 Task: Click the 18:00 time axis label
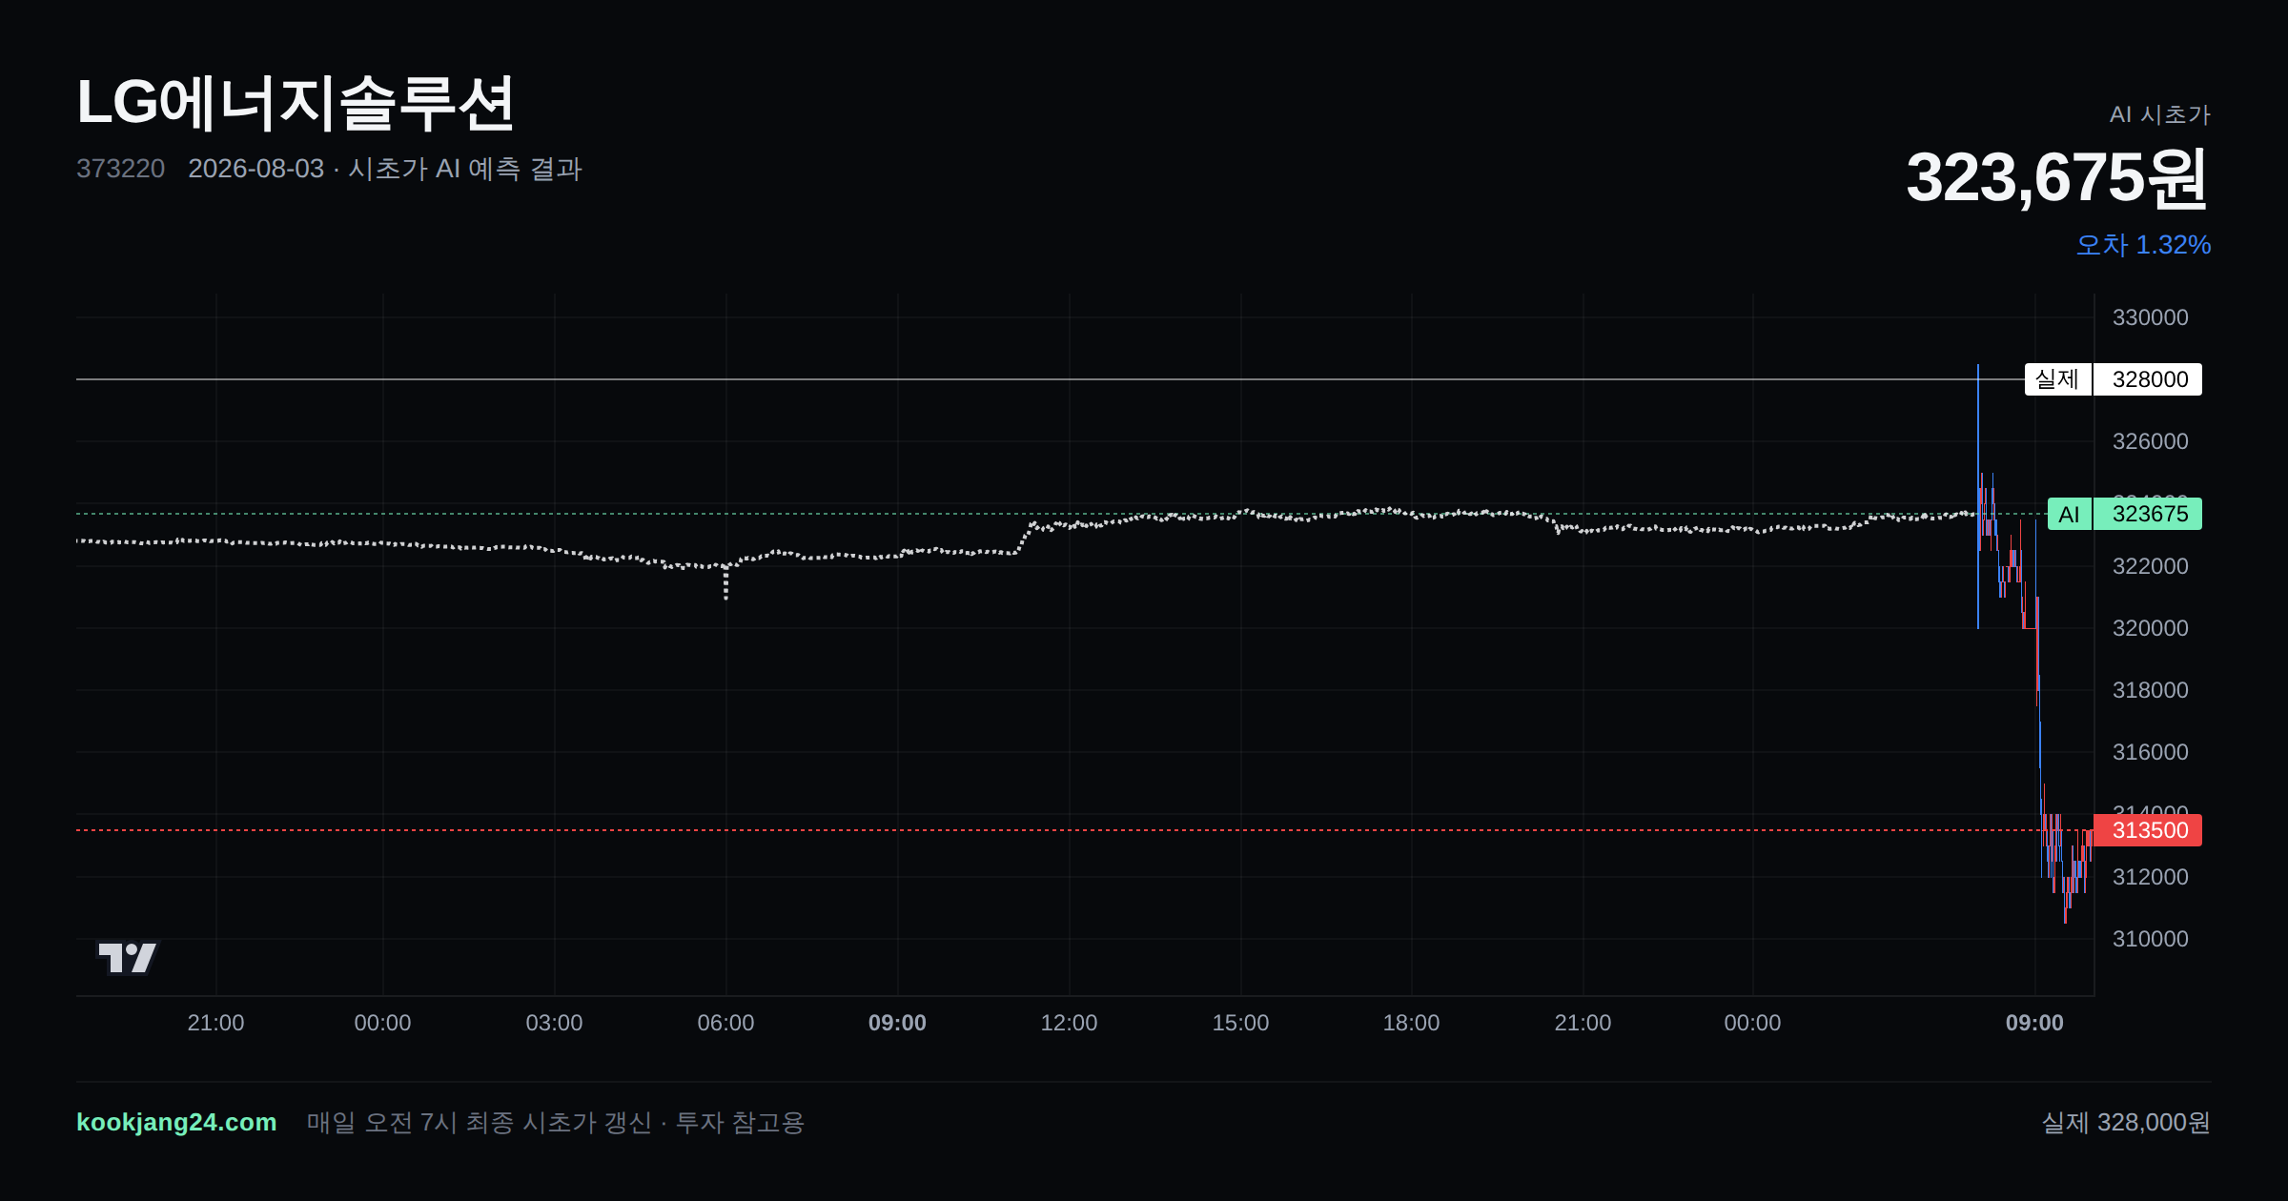pyautogui.click(x=1411, y=1023)
